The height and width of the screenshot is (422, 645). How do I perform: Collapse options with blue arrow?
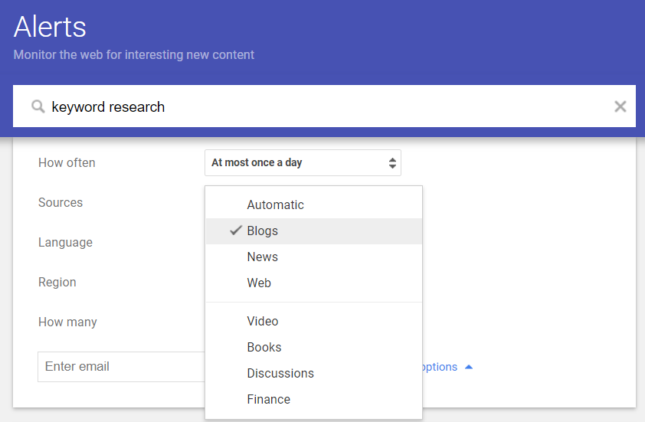pos(469,367)
